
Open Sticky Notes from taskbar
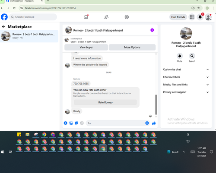coord(19,134)
